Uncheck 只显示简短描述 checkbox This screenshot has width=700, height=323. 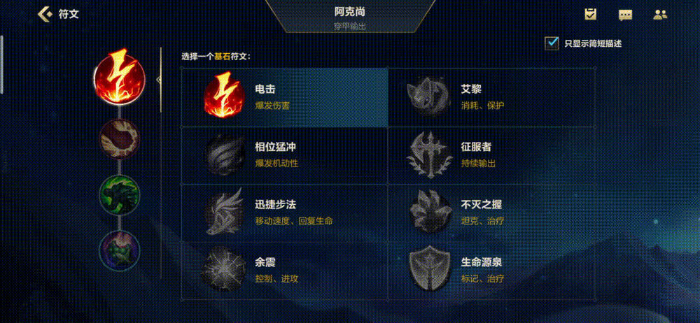(552, 43)
